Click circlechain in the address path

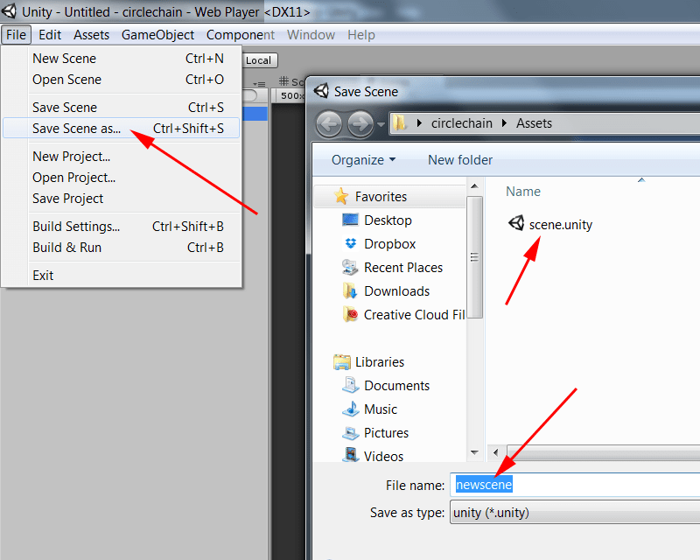[x=462, y=123]
